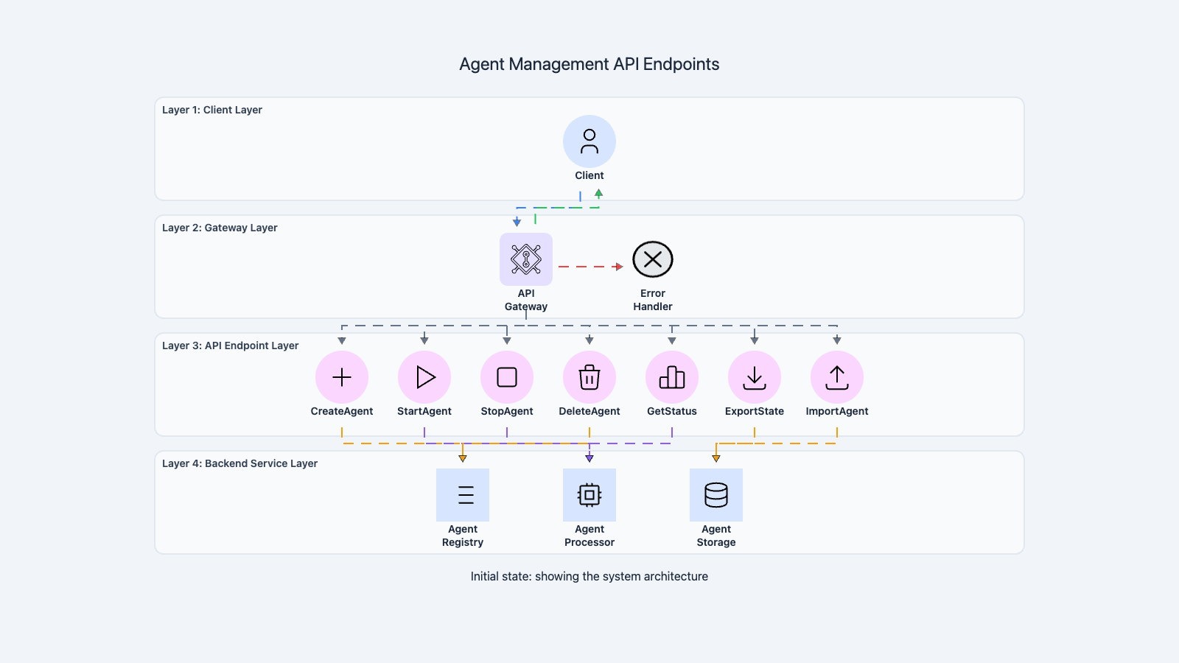1179x663 pixels.
Task: Click the Agent Registry list icon
Action: [463, 495]
